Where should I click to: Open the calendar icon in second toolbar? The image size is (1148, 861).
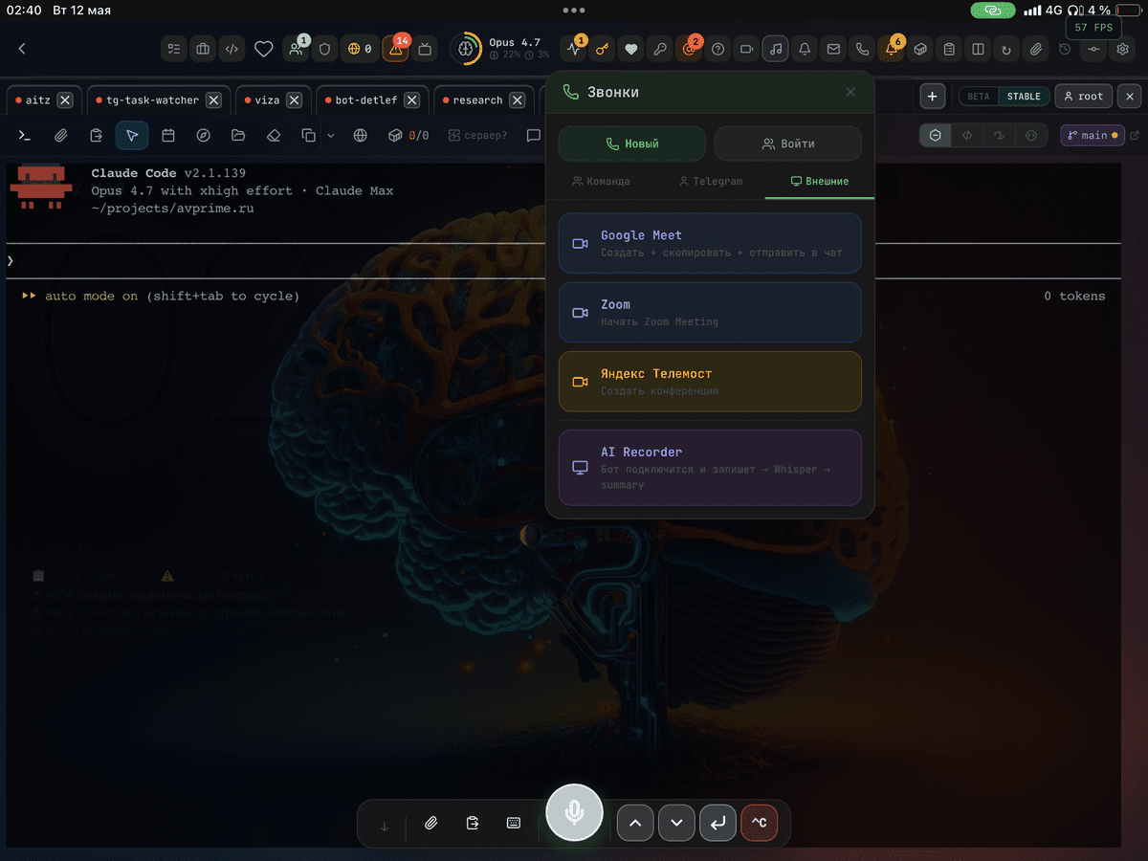click(168, 136)
